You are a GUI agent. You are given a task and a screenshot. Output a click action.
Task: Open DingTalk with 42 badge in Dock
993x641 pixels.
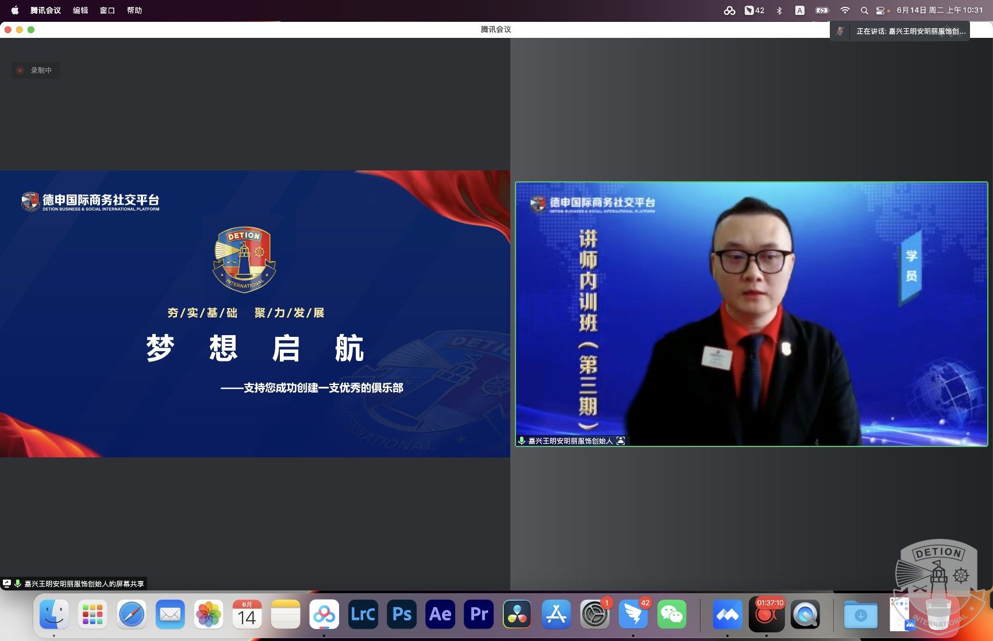tap(633, 615)
